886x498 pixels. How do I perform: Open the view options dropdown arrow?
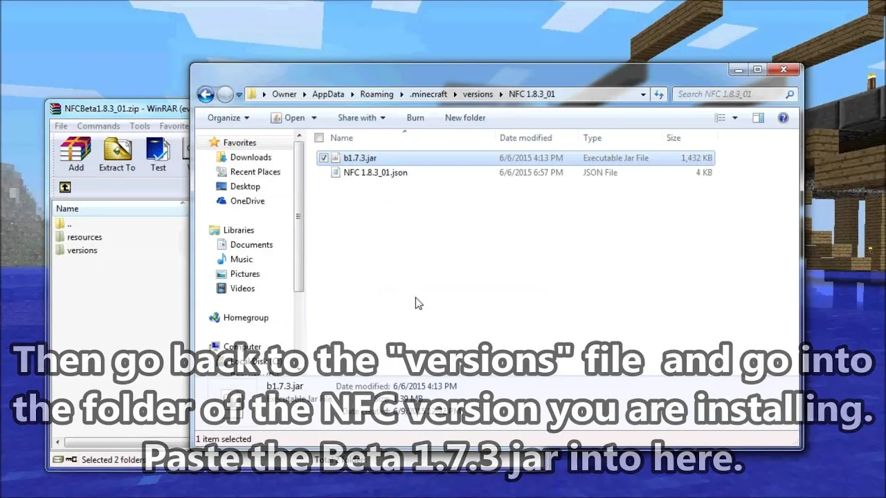tap(734, 118)
